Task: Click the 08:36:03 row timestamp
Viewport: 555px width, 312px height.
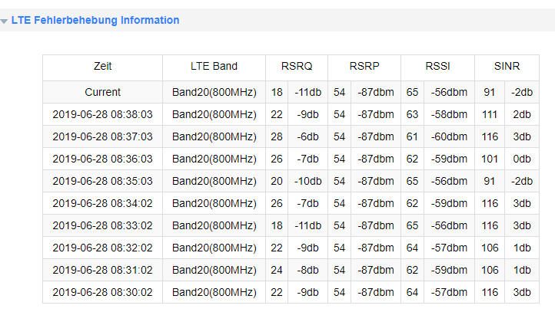Action: coord(103,159)
